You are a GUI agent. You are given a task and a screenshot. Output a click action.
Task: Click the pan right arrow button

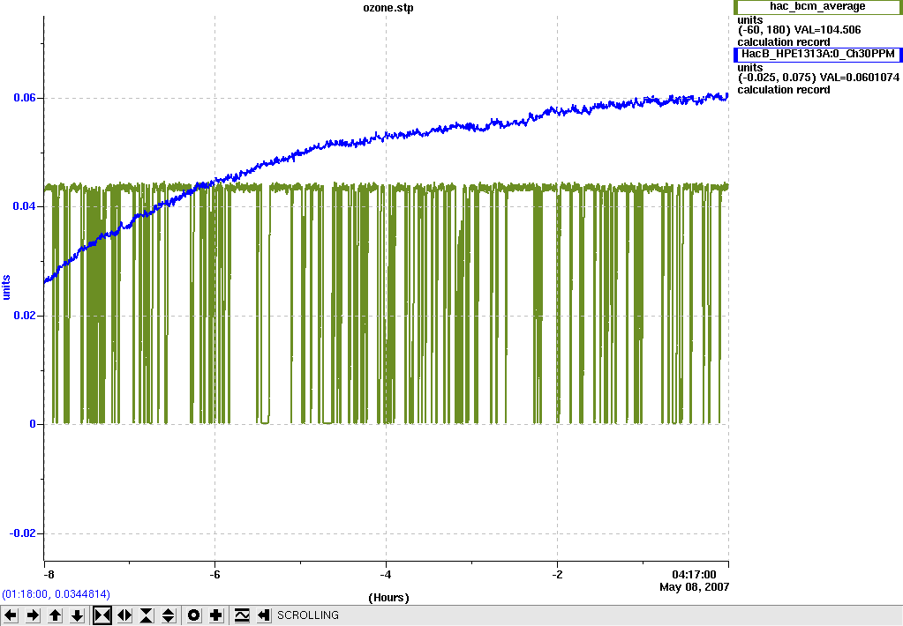(x=33, y=615)
